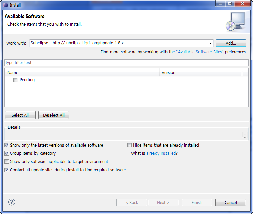
Task: Click the Details scroll stepper
Action: [x=244, y=136]
